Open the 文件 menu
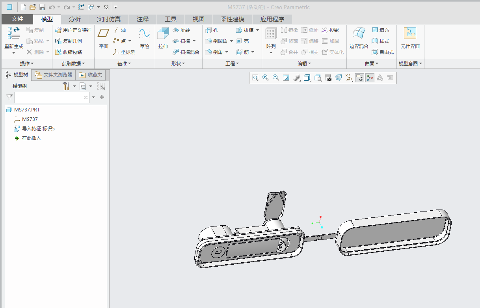This screenshot has height=308, width=480. 17,19
